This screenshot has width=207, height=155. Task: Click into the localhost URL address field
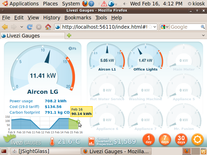[104, 27]
